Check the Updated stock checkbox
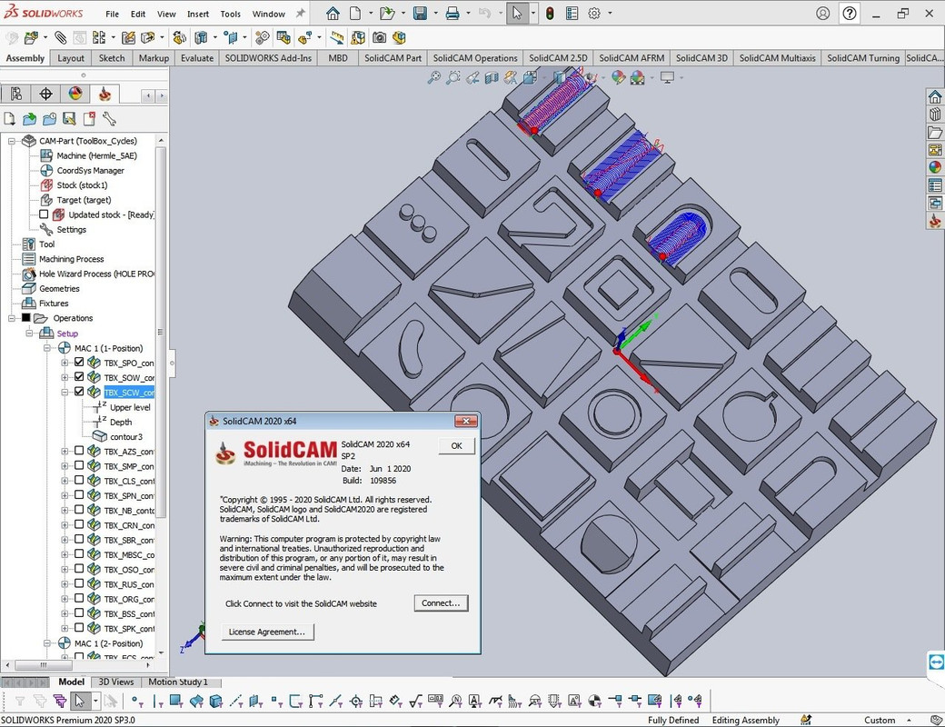This screenshot has height=727, width=945. click(44, 214)
